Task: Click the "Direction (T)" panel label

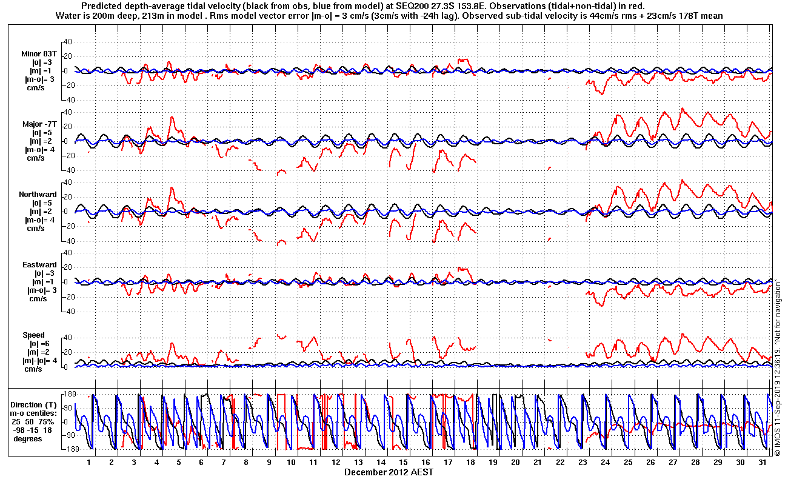Action: 35,404
